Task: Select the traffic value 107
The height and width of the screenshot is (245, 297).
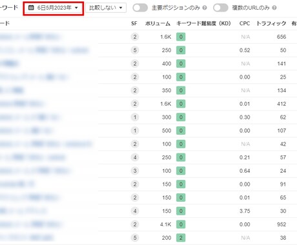Action: point(282,131)
